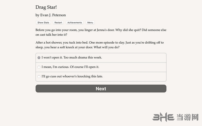Click the "Drag Star!" title heading
The width and height of the screenshot is (202, 126).
[x=46, y=7]
